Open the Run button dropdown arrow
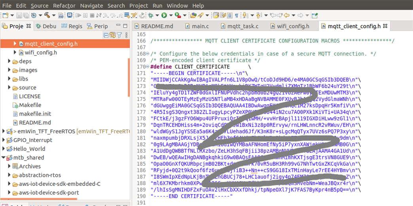This screenshot has height=206, width=413. click(170, 15)
